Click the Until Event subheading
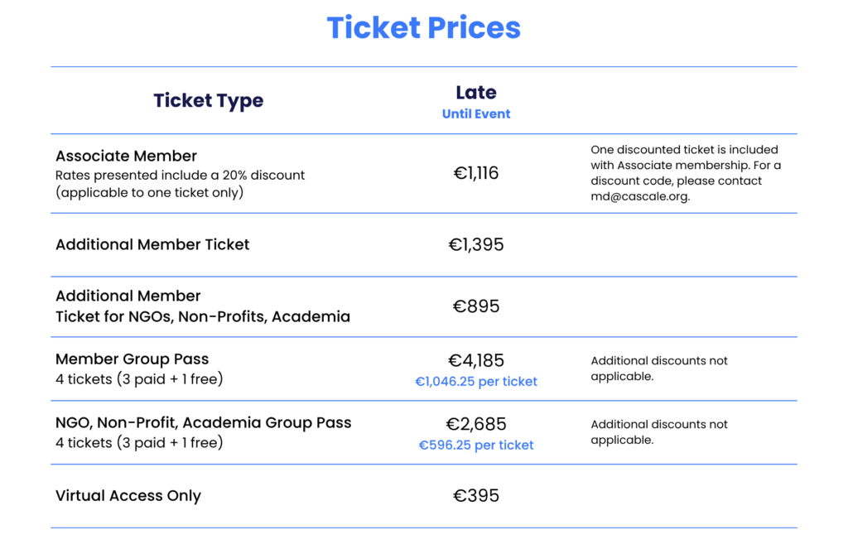The height and width of the screenshot is (554, 848). 476,114
